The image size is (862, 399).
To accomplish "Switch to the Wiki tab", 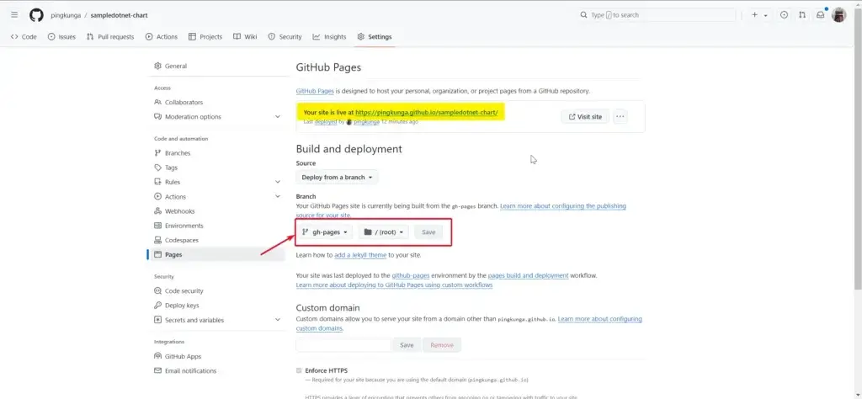I will coord(245,37).
